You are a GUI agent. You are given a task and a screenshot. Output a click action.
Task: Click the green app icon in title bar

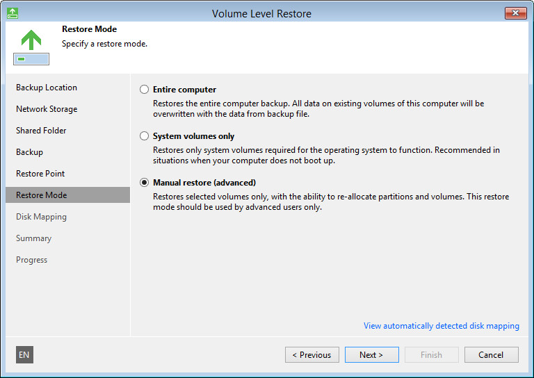point(13,13)
